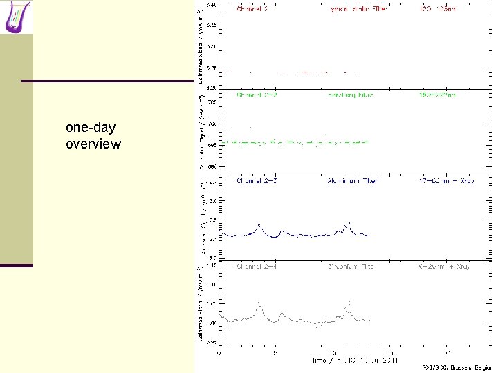Click the green Herzberg Filter label
This screenshot has height=373, width=498.
[350, 95]
